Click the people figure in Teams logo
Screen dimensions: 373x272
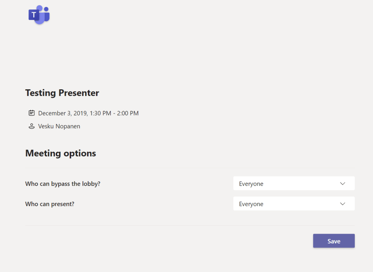tap(44, 15)
